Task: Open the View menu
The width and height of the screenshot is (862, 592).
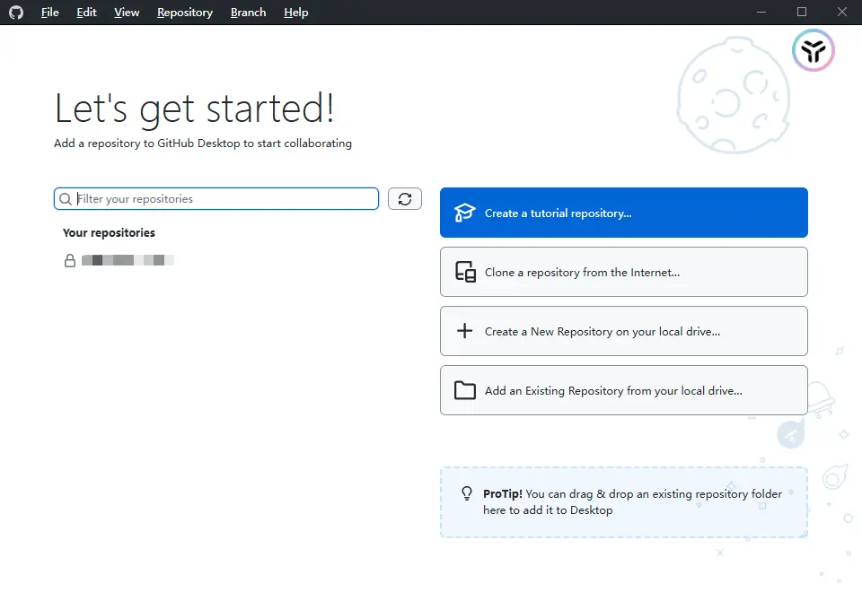Action: tap(126, 12)
